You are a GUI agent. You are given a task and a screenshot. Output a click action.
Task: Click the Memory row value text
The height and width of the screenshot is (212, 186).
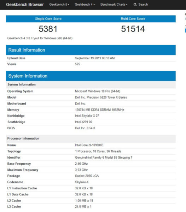point(100,110)
